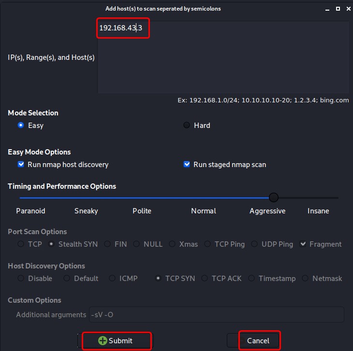Viewport: 353px width, 351px height.
Task: Click the Submit button
Action: [115, 340]
